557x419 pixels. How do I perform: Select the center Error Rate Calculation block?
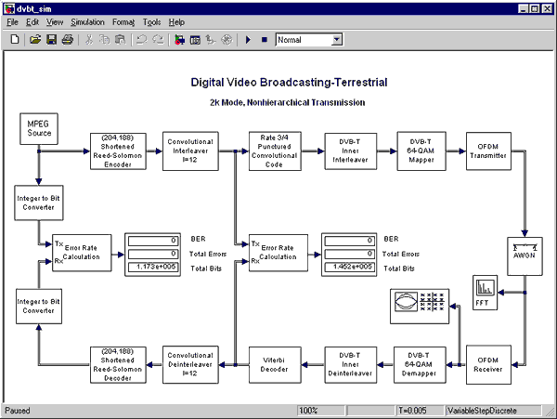click(278, 253)
